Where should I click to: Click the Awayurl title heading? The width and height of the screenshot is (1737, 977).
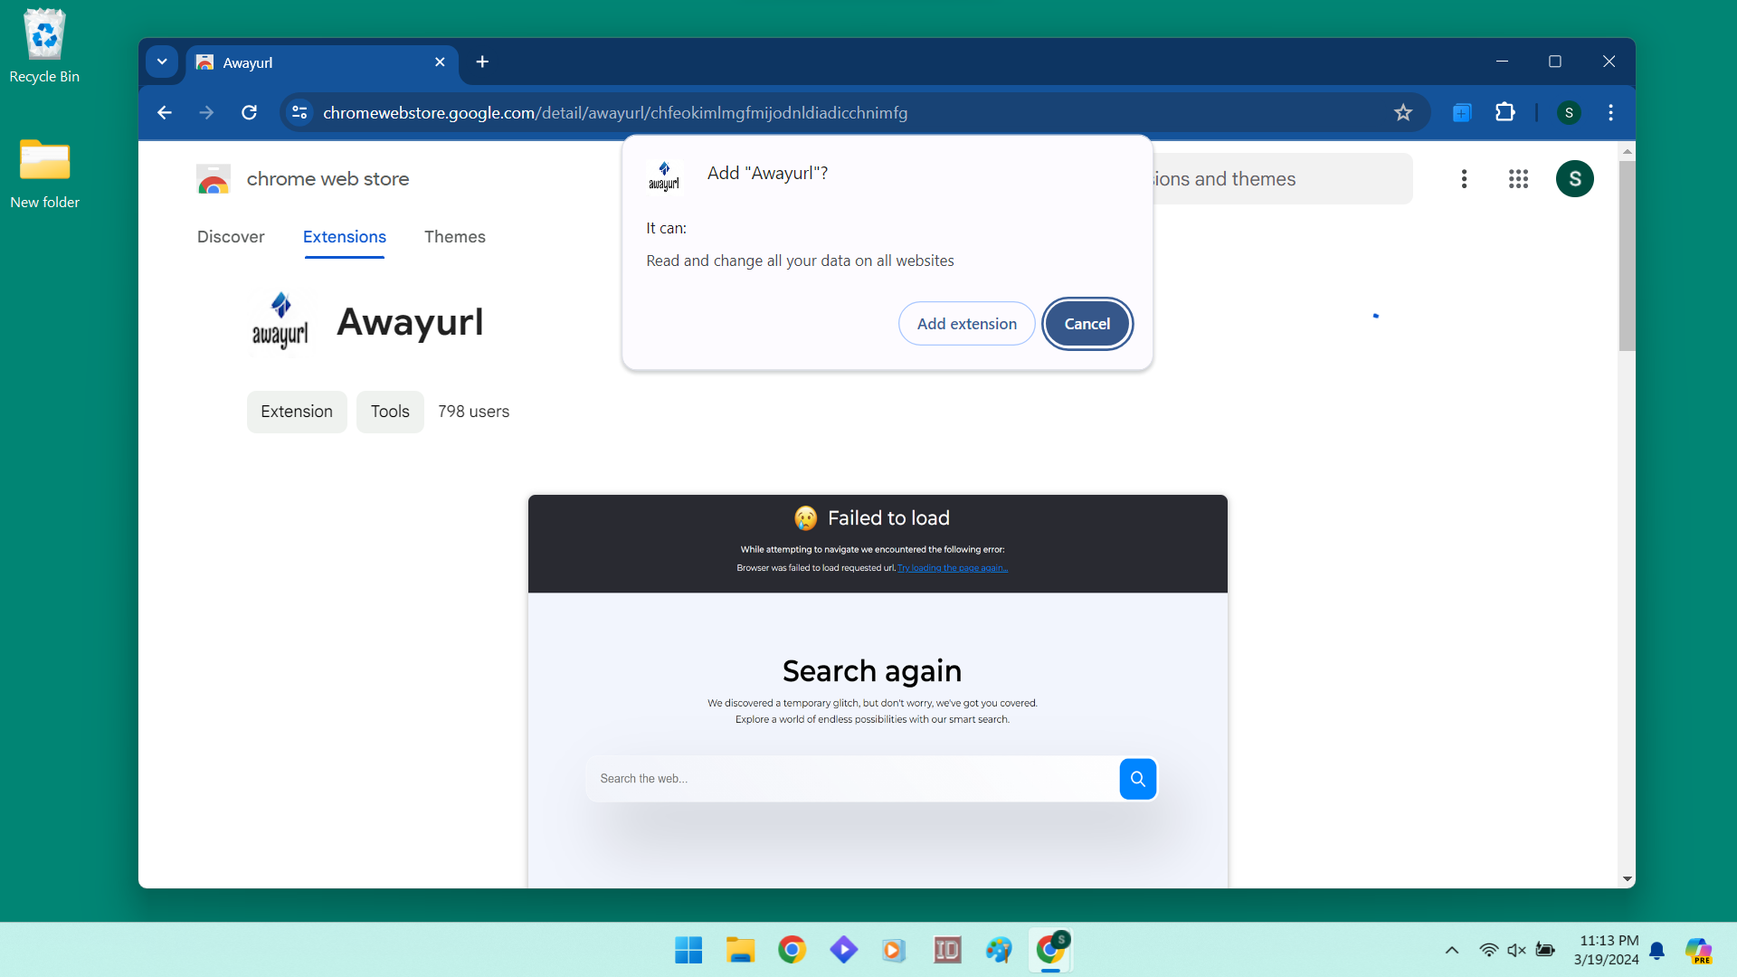click(410, 322)
